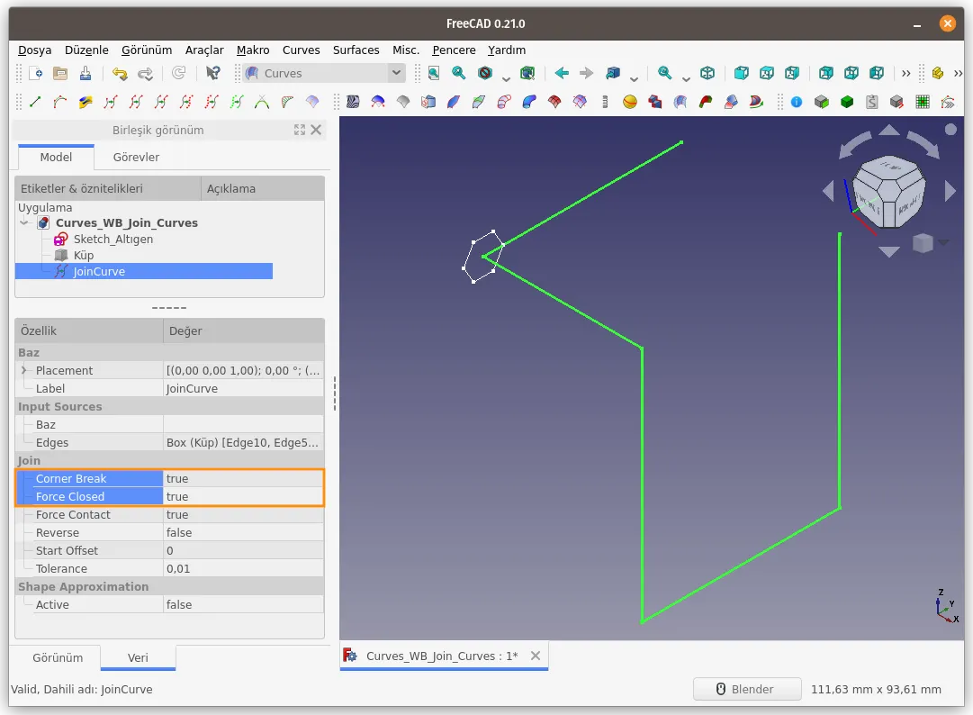Toggle the Active property value false
The image size is (973, 715).
pyautogui.click(x=243, y=604)
